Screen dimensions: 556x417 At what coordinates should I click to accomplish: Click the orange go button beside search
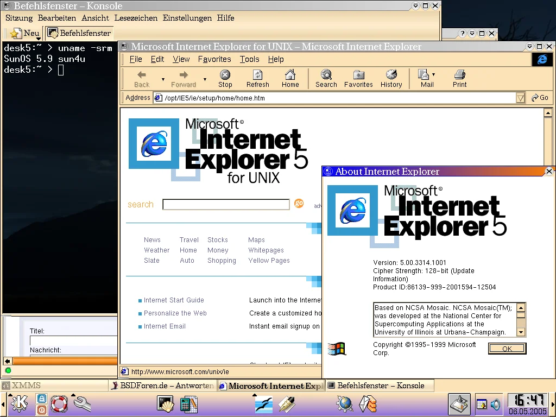(x=299, y=204)
